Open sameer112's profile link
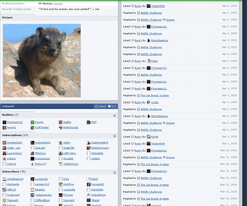Image resolution: width=247 pixels, height=206 pixels. pyautogui.click(x=42, y=184)
